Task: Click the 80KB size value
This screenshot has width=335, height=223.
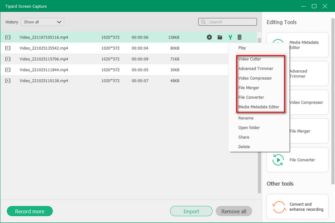Action: (175, 49)
